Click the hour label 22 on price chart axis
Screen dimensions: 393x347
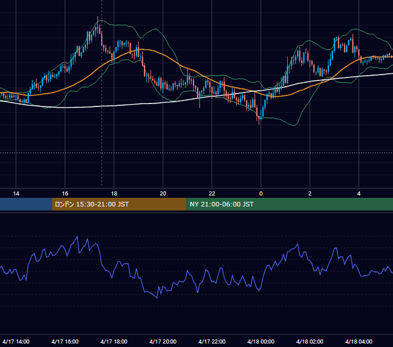pos(212,194)
